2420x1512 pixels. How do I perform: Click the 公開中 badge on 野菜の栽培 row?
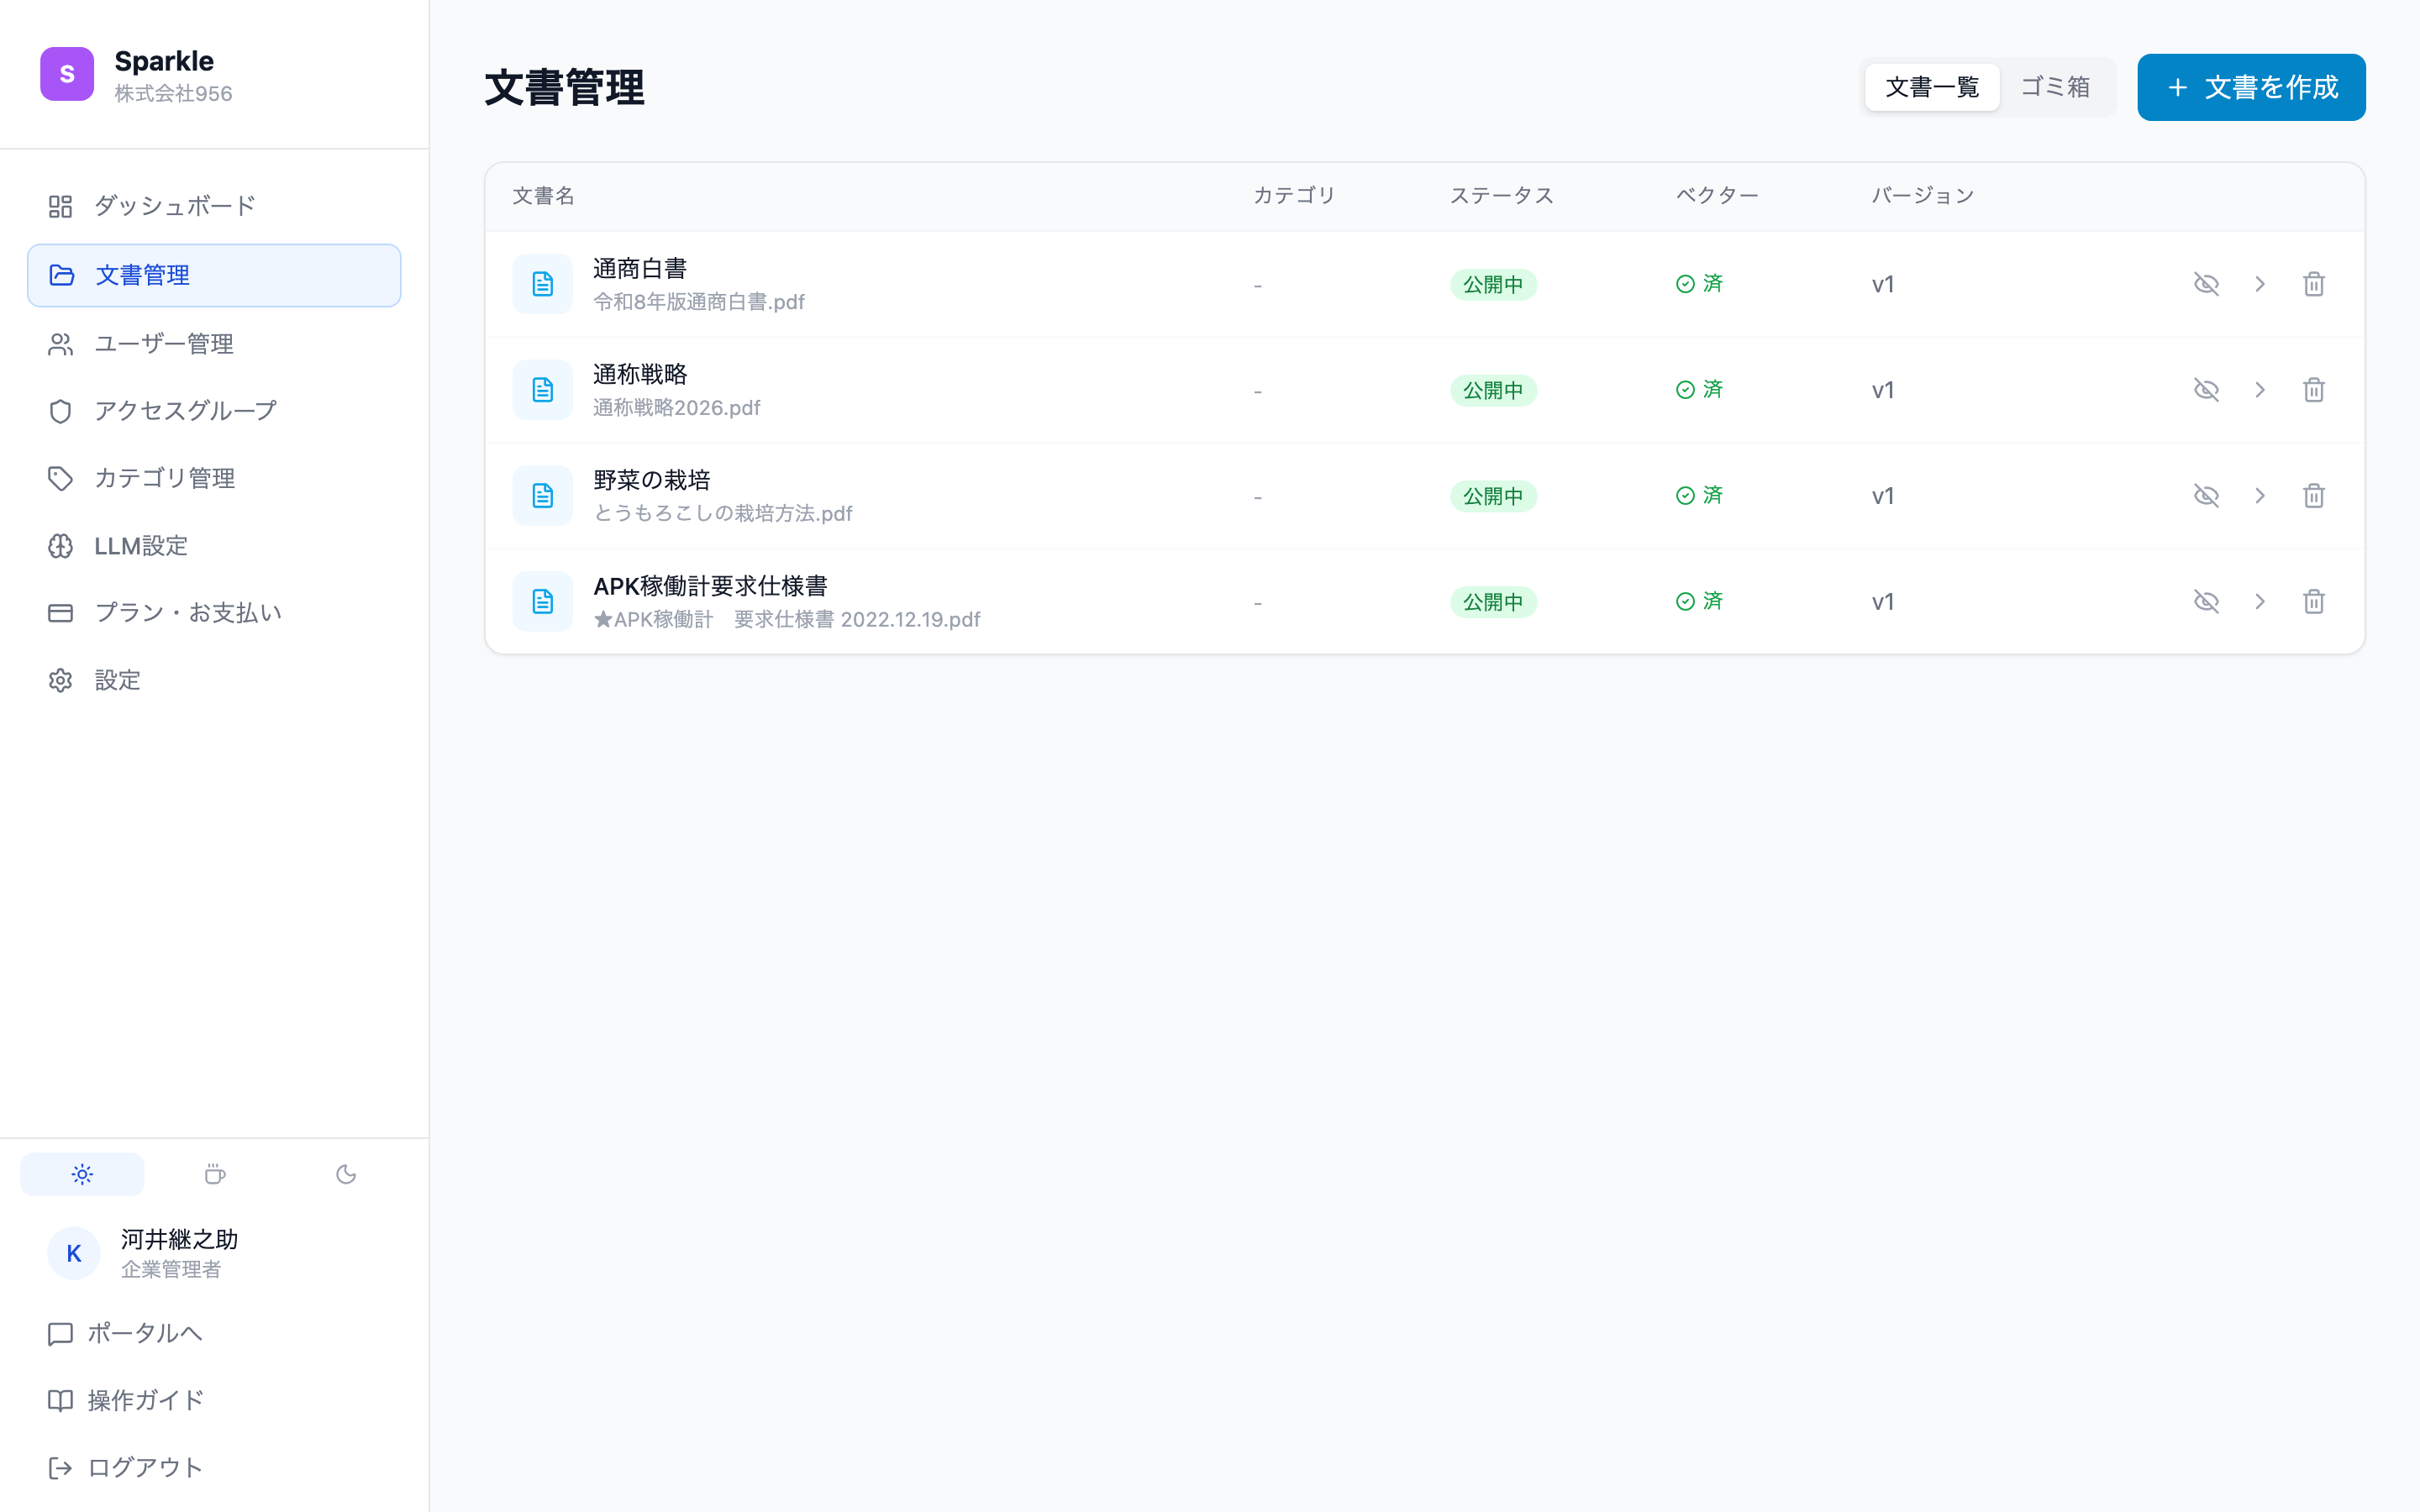tap(1493, 497)
